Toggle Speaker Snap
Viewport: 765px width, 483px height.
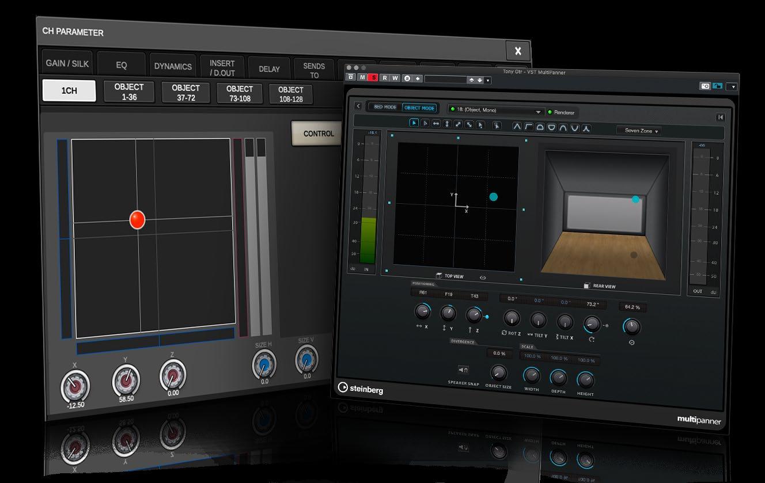pos(463,370)
